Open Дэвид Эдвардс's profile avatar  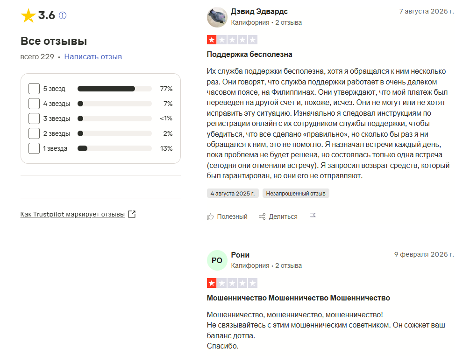(x=217, y=17)
